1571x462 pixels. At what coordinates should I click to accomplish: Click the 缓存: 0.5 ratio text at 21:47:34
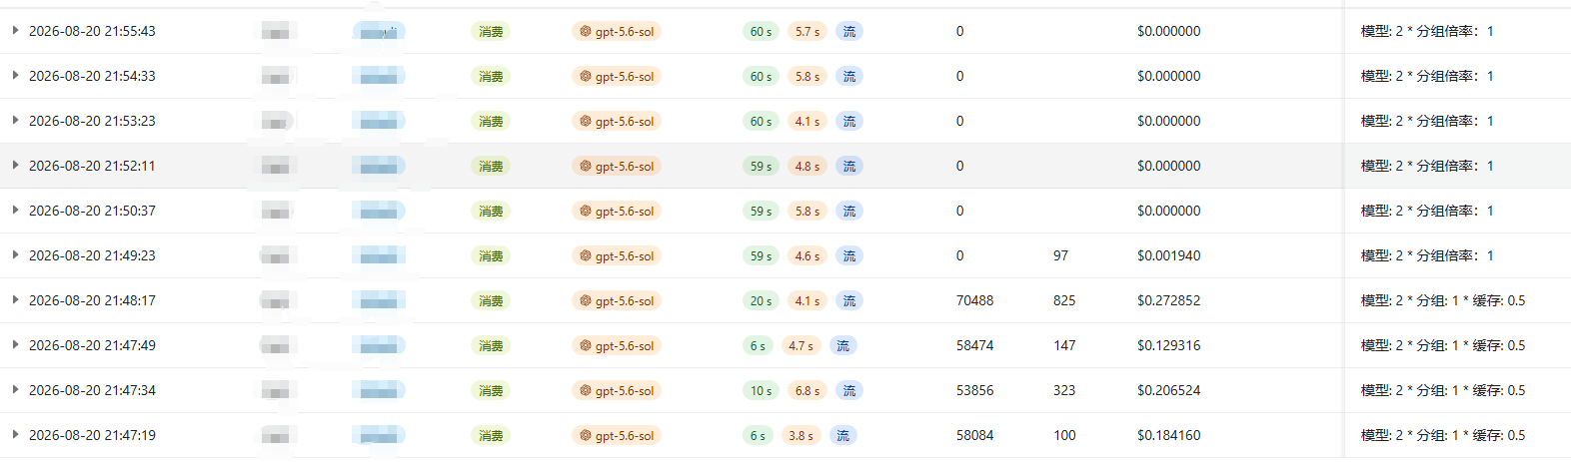point(1499,390)
